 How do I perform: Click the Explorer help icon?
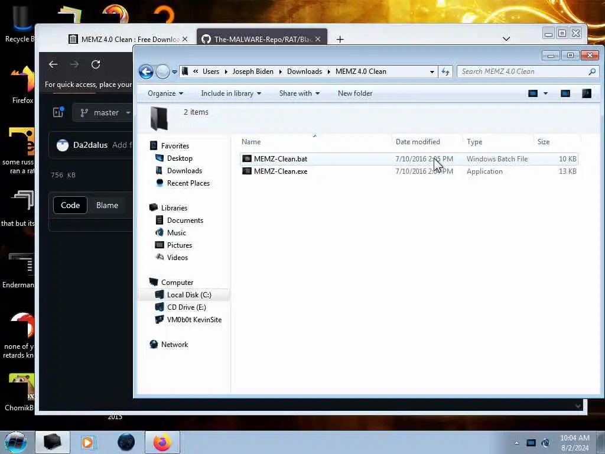click(x=587, y=93)
